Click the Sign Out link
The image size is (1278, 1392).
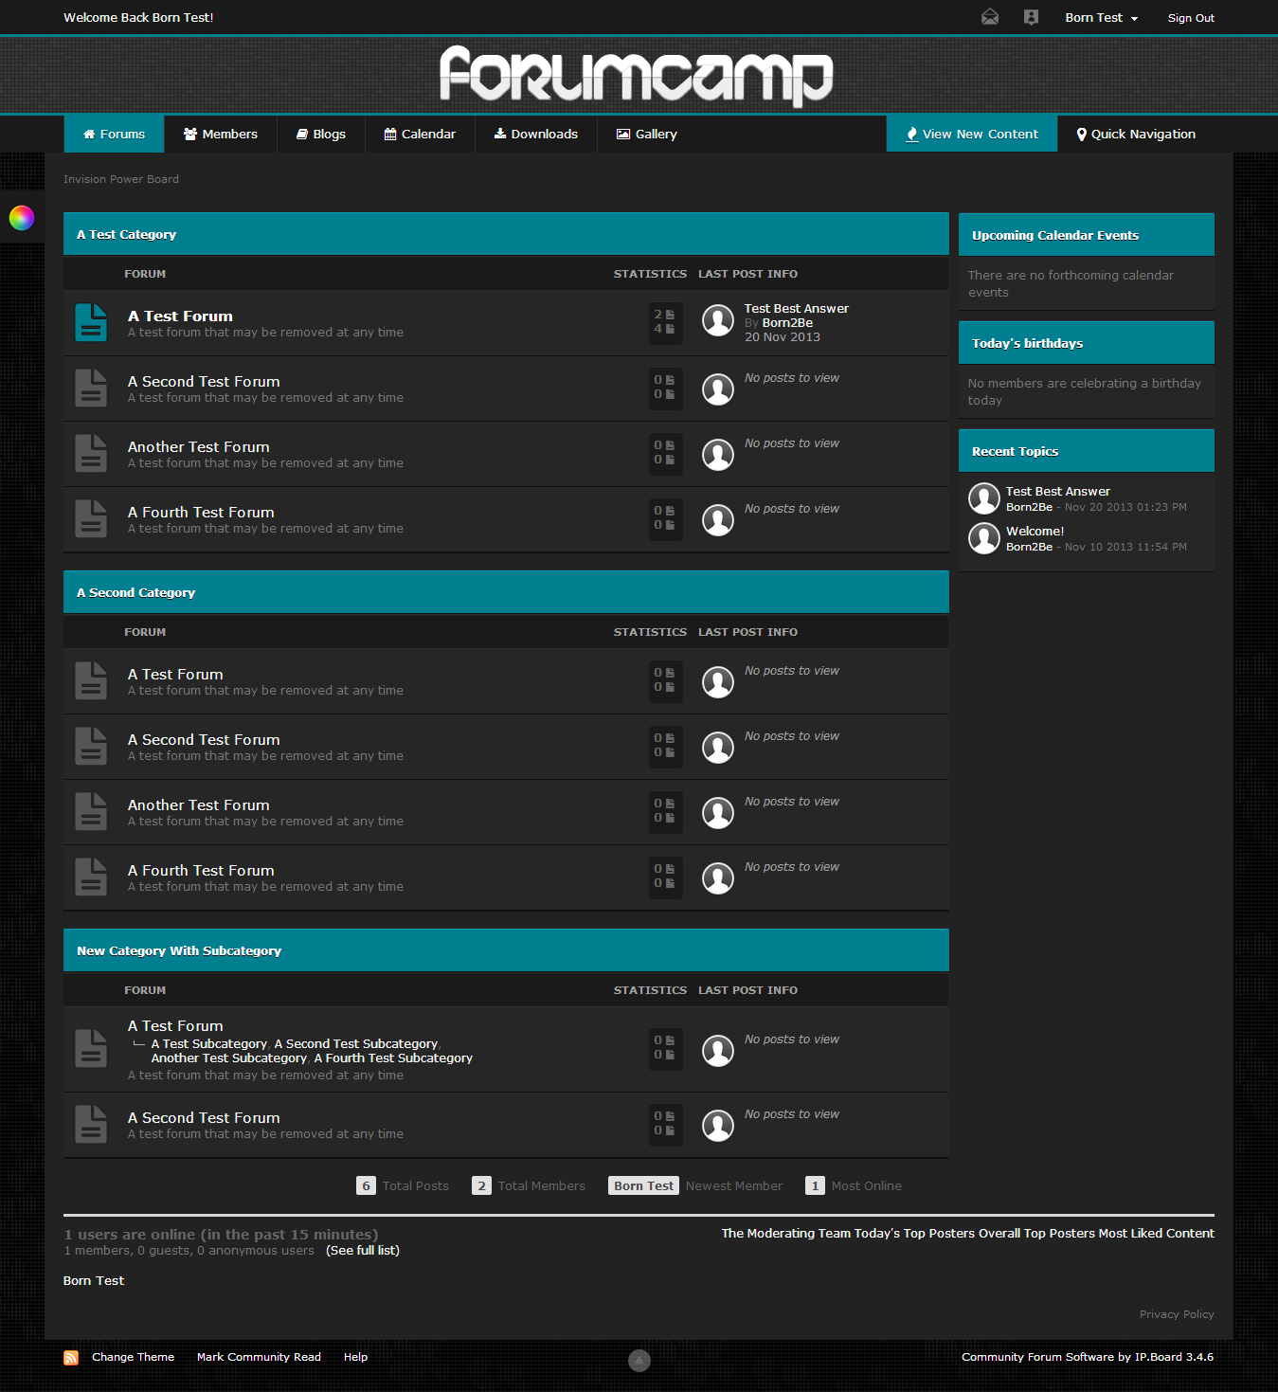pyautogui.click(x=1190, y=18)
